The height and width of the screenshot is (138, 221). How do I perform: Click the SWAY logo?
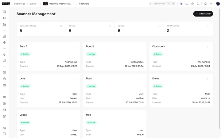tap(6, 4)
